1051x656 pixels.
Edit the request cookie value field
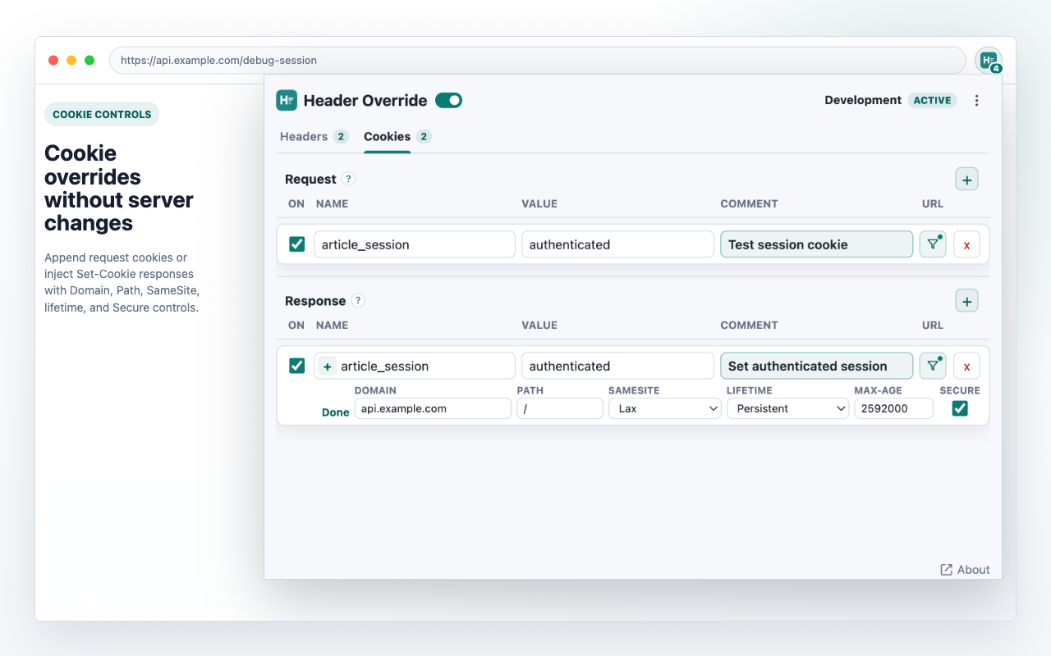618,244
